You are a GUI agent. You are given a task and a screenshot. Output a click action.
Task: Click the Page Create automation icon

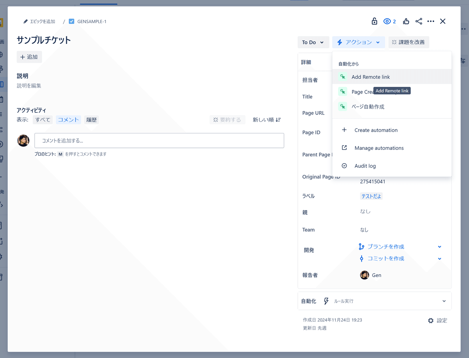pos(343,92)
